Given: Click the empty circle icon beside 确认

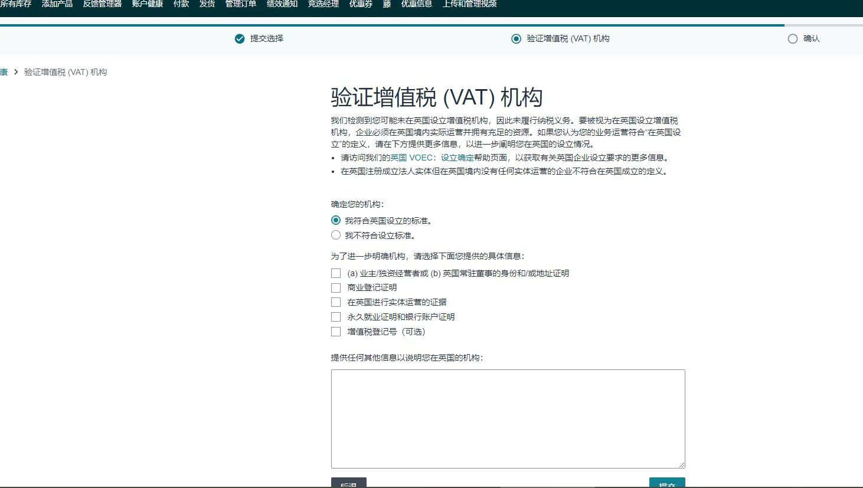Looking at the screenshot, I should [793, 39].
